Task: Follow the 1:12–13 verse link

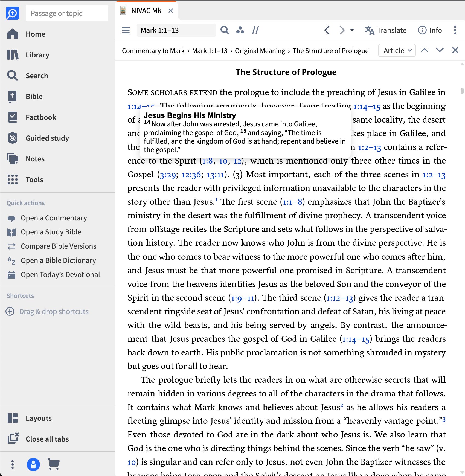Action: [x=340, y=298]
